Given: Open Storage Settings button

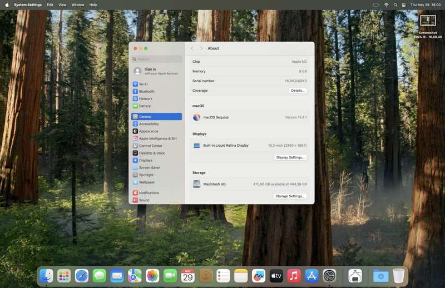Looking at the screenshot, I should (290, 196).
